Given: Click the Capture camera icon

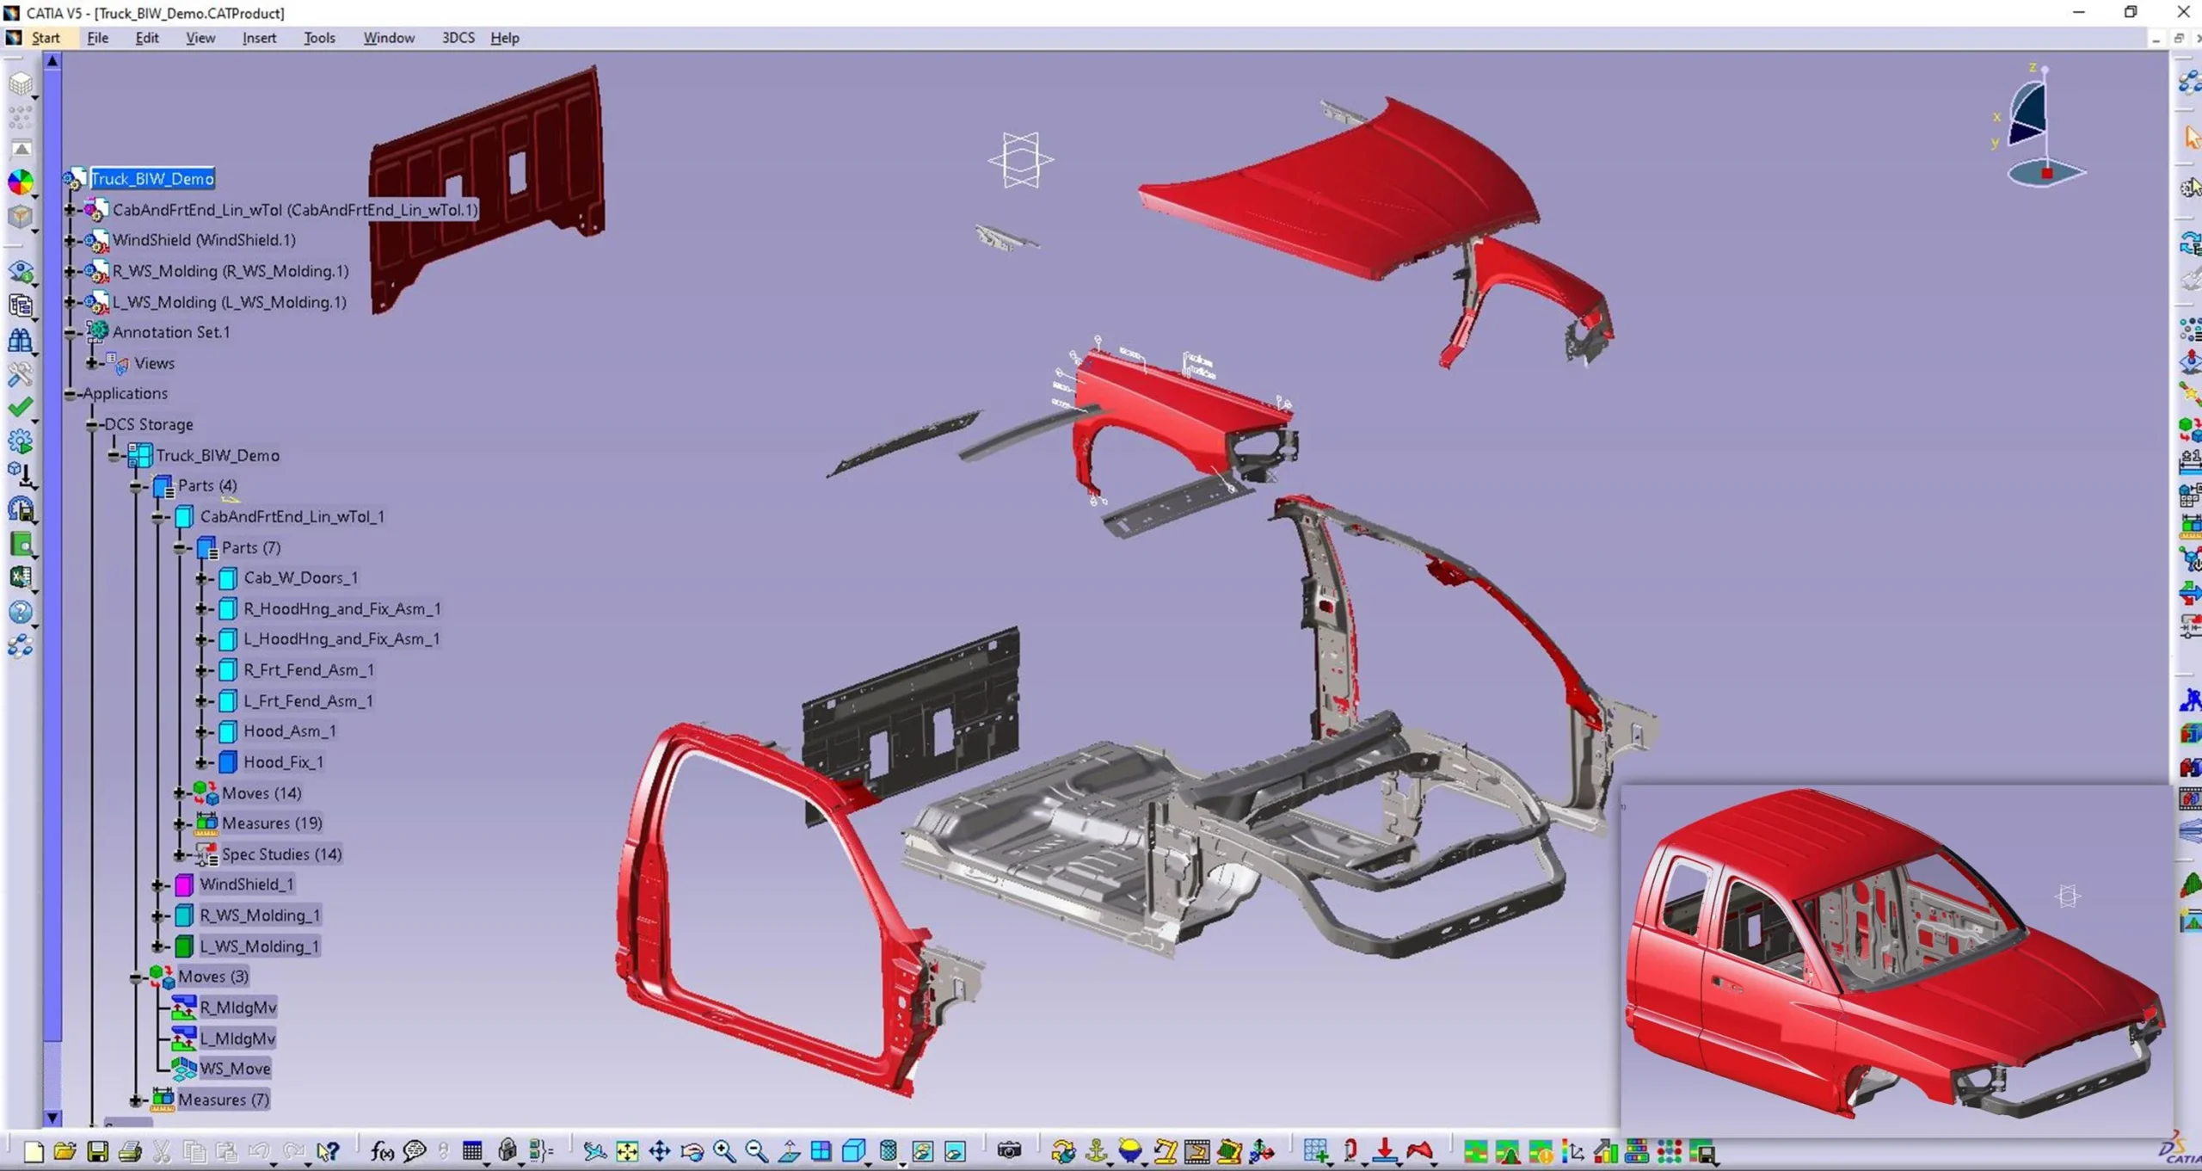Looking at the screenshot, I should click(x=1009, y=1151).
